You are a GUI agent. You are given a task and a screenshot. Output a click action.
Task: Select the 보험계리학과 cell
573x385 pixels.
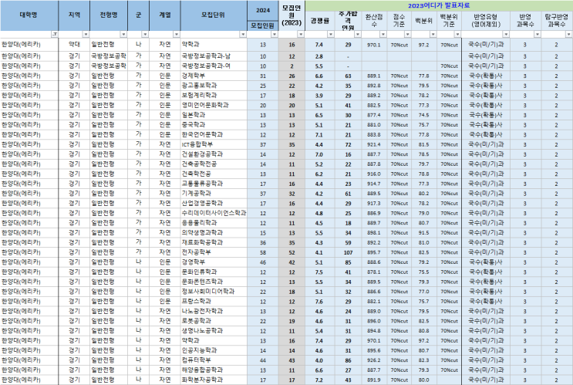[214, 96]
